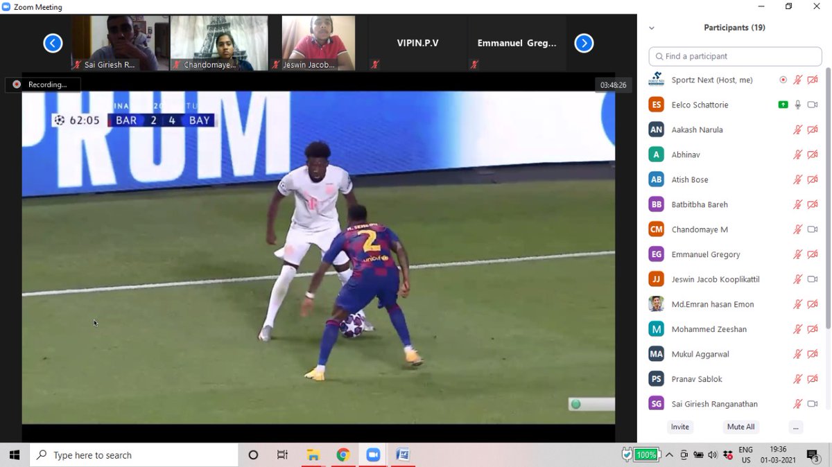Collapse the Participants panel with the chevron
The height and width of the screenshot is (467, 832).
pos(652,28)
